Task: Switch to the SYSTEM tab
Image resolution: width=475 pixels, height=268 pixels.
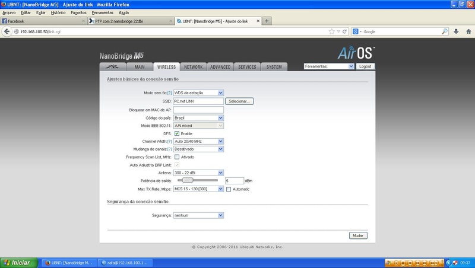Action: (274, 67)
